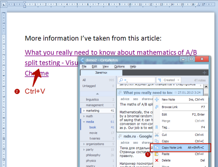Click the marketing tag count 41
The height and width of the screenshot is (167, 218).
(x=112, y=111)
